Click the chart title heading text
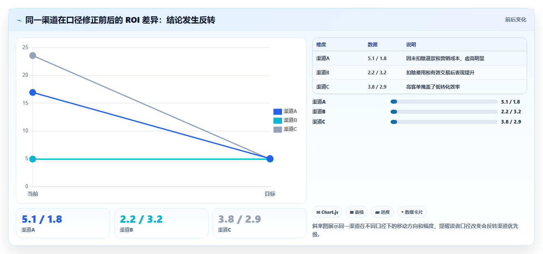The image size is (543, 254). (x=120, y=20)
